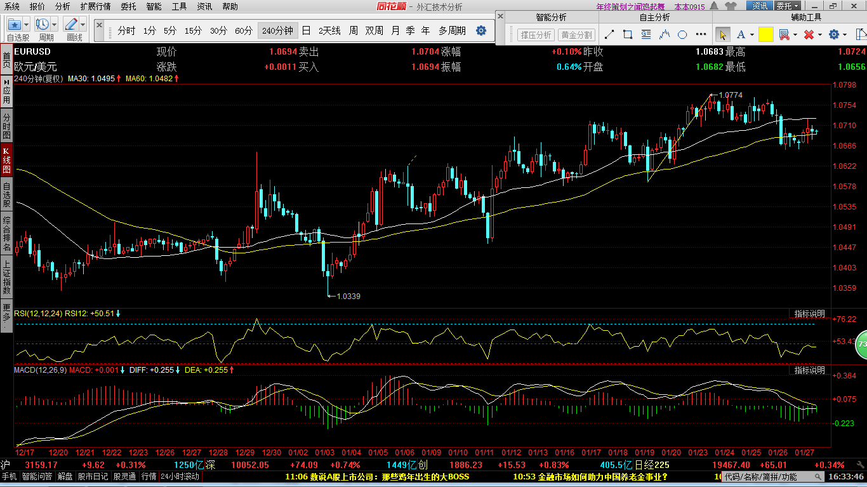The height and width of the screenshot is (487, 867).
Task: Open the 委托 dropdown in title bar
Action: pyautogui.click(x=788, y=6)
